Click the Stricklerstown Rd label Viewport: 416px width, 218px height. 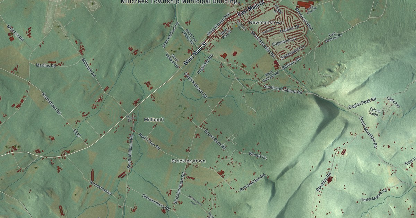coord(180,188)
